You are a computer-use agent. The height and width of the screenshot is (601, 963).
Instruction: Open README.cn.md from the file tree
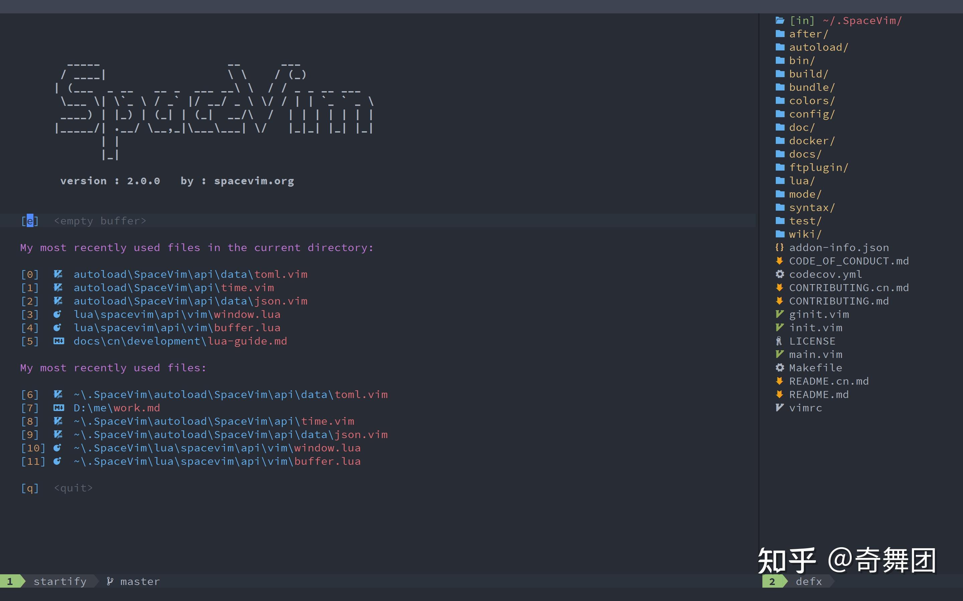[x=829, y=381]
